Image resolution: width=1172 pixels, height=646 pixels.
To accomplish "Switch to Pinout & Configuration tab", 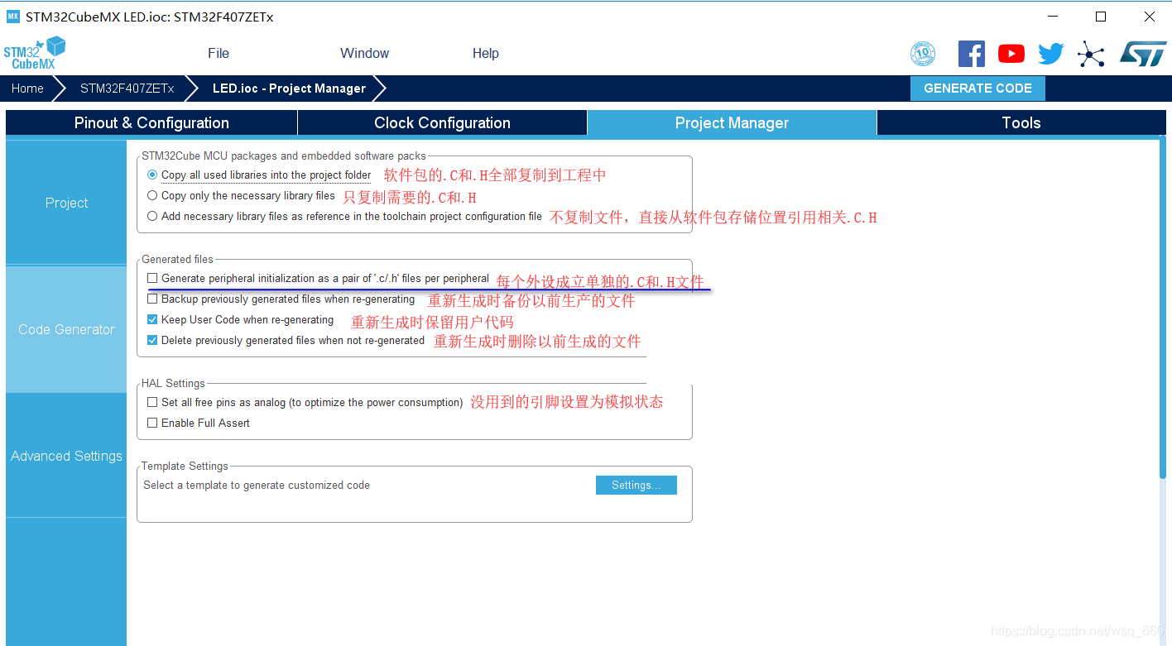I will click(151, 123).
